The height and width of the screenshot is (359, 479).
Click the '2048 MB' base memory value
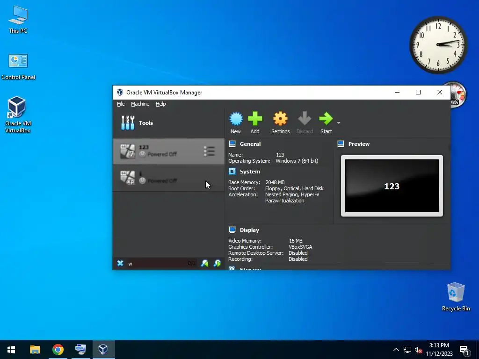tap(275, 182)
